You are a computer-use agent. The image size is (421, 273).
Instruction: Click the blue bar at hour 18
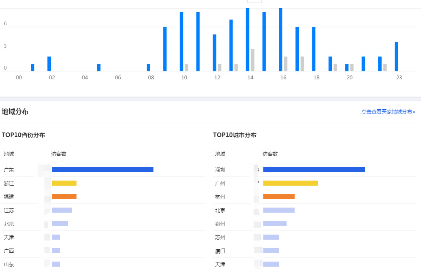pos(314,49)
